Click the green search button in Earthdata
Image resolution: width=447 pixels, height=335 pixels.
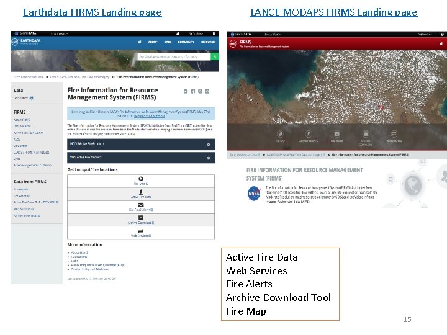(x=215, y=56)
